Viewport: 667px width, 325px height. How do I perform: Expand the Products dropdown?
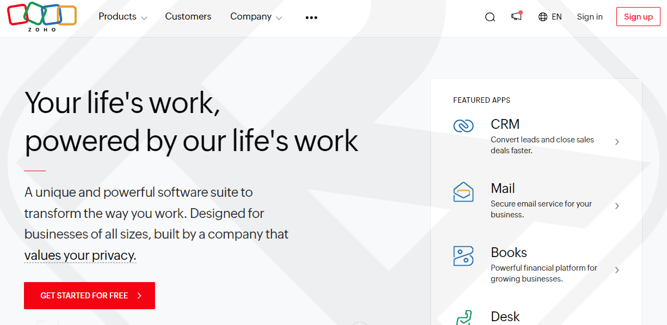122,17
